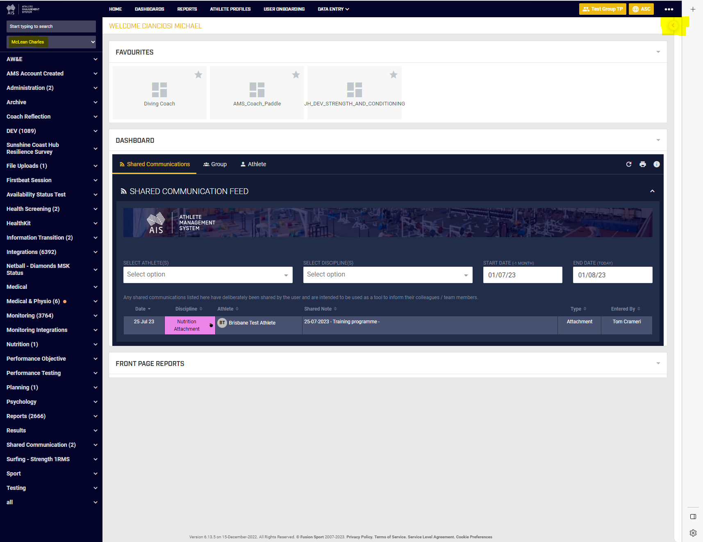Expand Shared Communication (2) sidebar category
The image size is (703, 542).
pyautogui.click(x=51, y=445)
